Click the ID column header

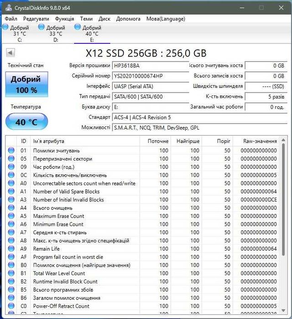click(23, 141)
